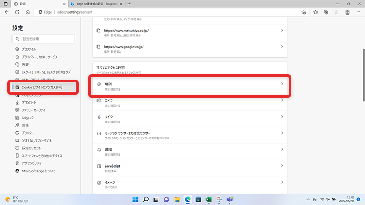Open volume control in system tray
The width and height of the screenshot is (365, 205).
(x=328, y=199)
